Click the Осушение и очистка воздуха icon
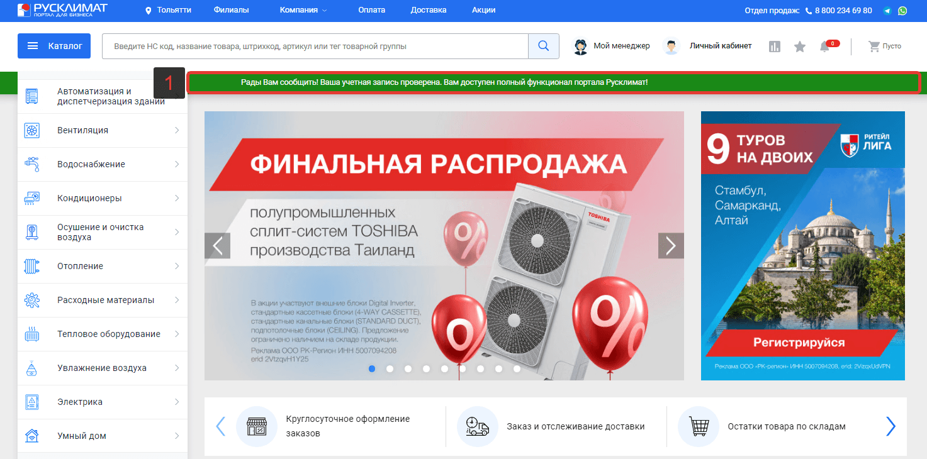The height and width of the screenshot is (459, 927). click(x=31, y=232)
